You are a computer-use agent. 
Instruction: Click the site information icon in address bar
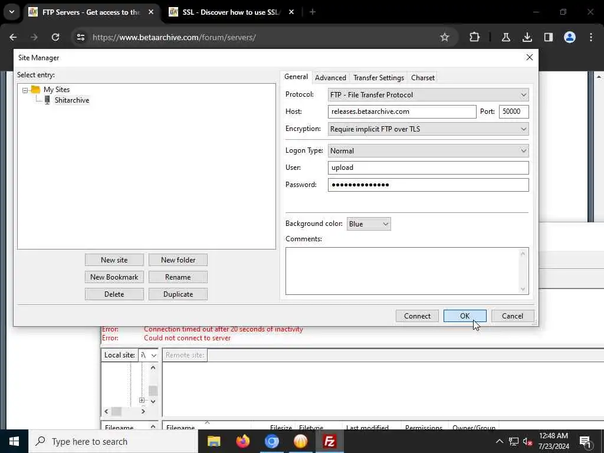tap(80, 37)
